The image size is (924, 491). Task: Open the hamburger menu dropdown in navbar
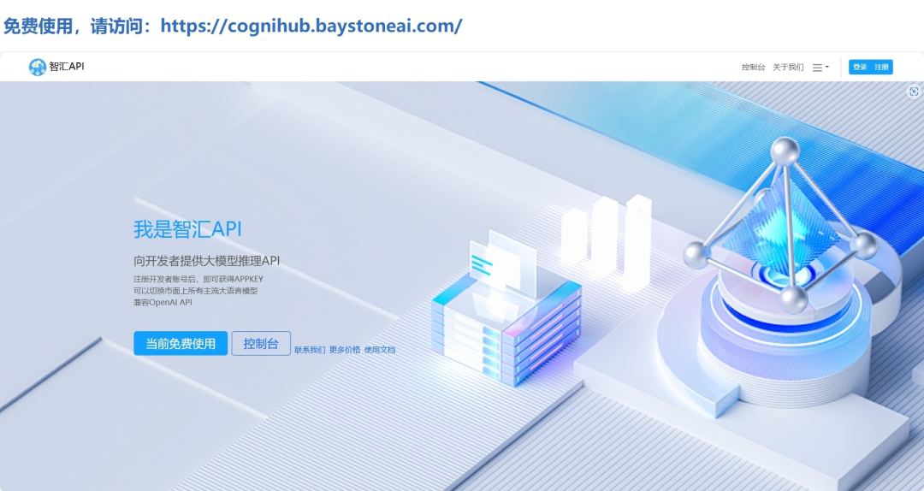820,68
